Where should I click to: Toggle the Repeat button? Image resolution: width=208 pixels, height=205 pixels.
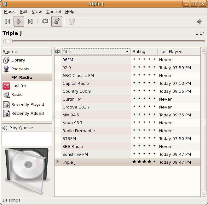45,21
